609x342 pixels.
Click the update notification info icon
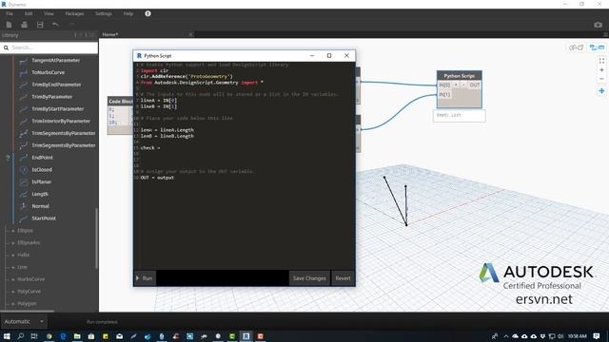148,13
